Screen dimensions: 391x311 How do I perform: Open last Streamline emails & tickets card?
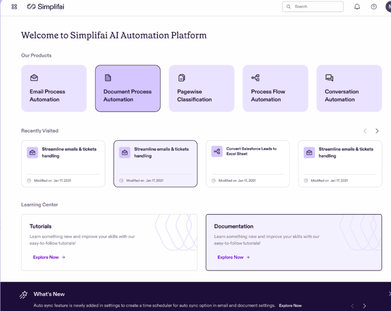340,163
